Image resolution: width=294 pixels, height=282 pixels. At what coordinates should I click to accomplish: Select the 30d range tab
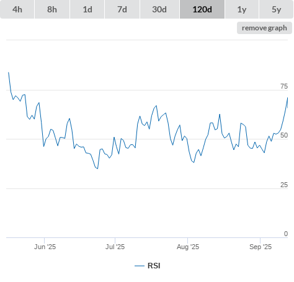click(x=159, y=9)
